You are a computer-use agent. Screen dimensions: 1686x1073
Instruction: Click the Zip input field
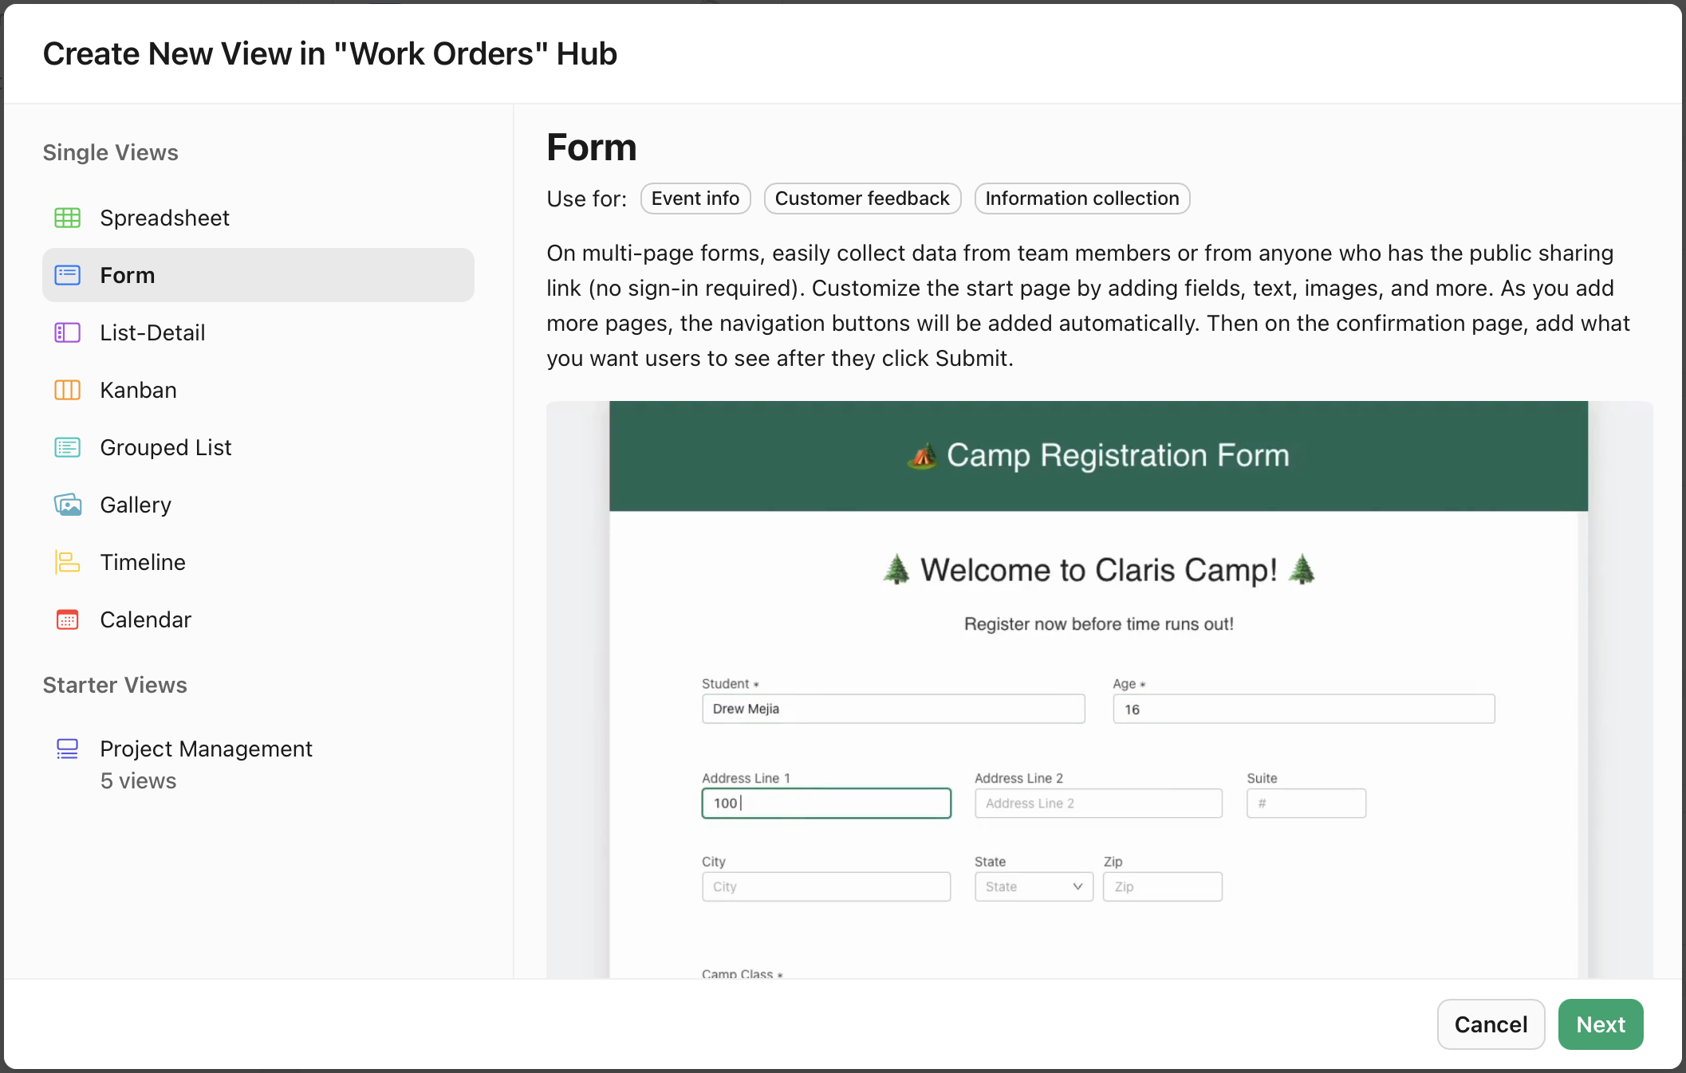pyautogui.click(x=1162, y=886)
